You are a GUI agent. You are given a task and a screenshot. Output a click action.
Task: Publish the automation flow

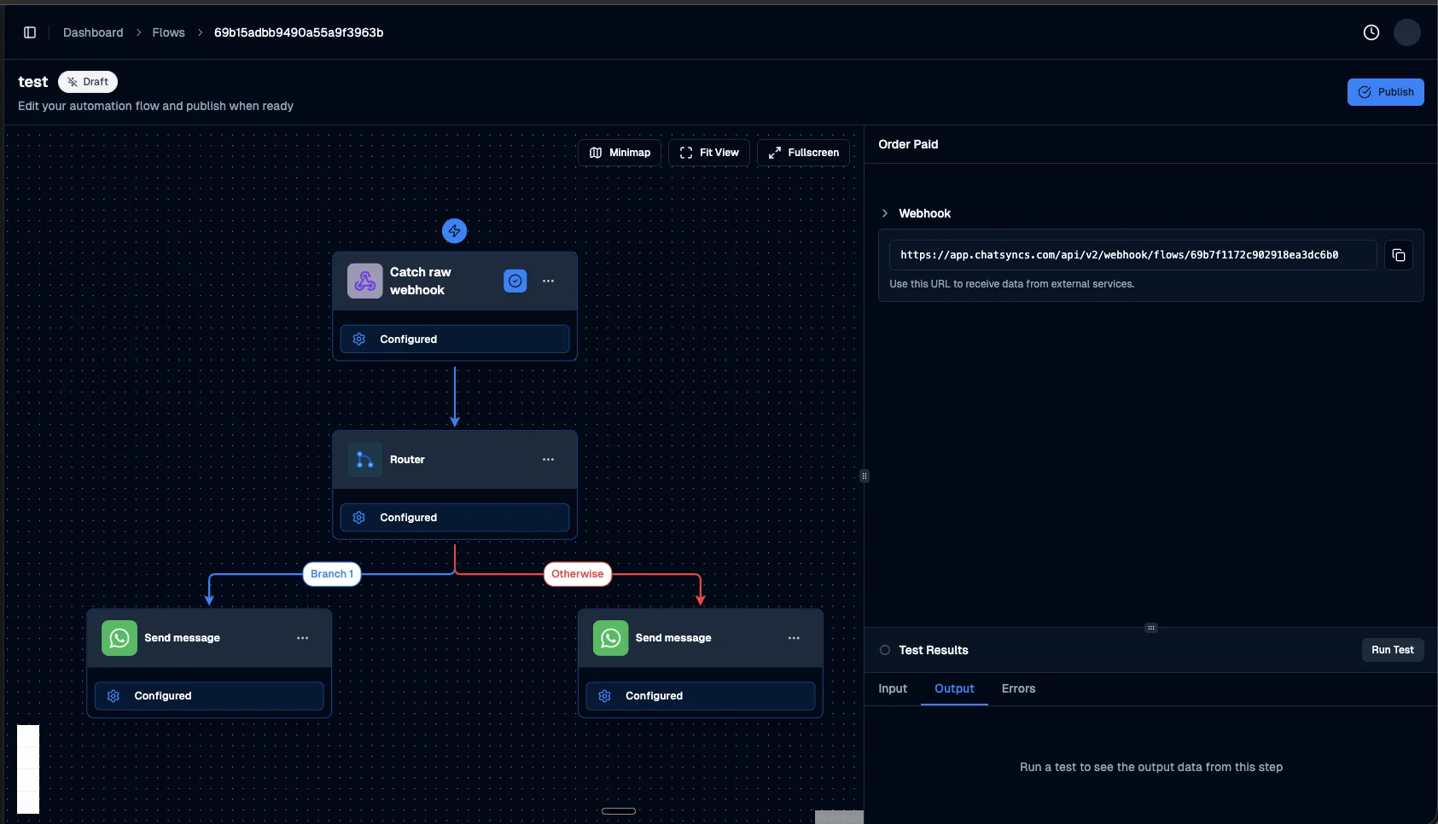tap(1385, 91)
